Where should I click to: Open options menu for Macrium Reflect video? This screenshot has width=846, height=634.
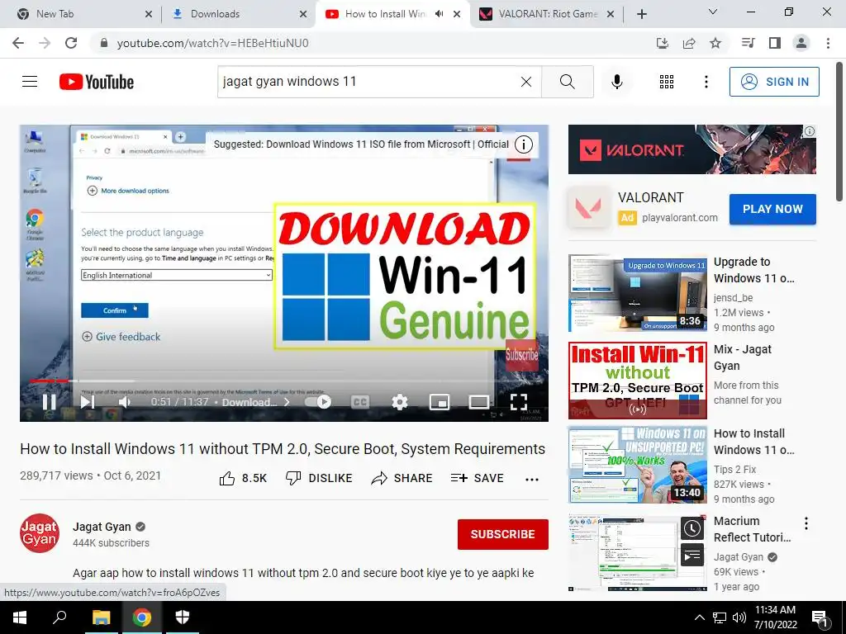coord(806,523)
